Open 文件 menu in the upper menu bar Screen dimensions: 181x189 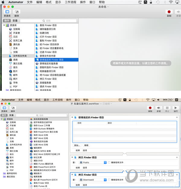pos(30,2)
